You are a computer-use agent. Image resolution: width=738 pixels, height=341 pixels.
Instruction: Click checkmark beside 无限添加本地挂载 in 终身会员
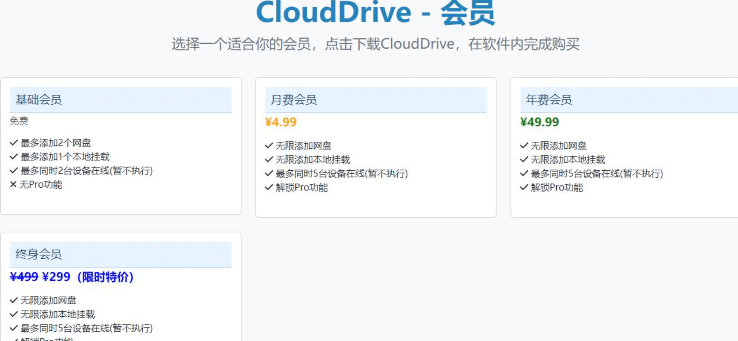(x=14, y=314)
